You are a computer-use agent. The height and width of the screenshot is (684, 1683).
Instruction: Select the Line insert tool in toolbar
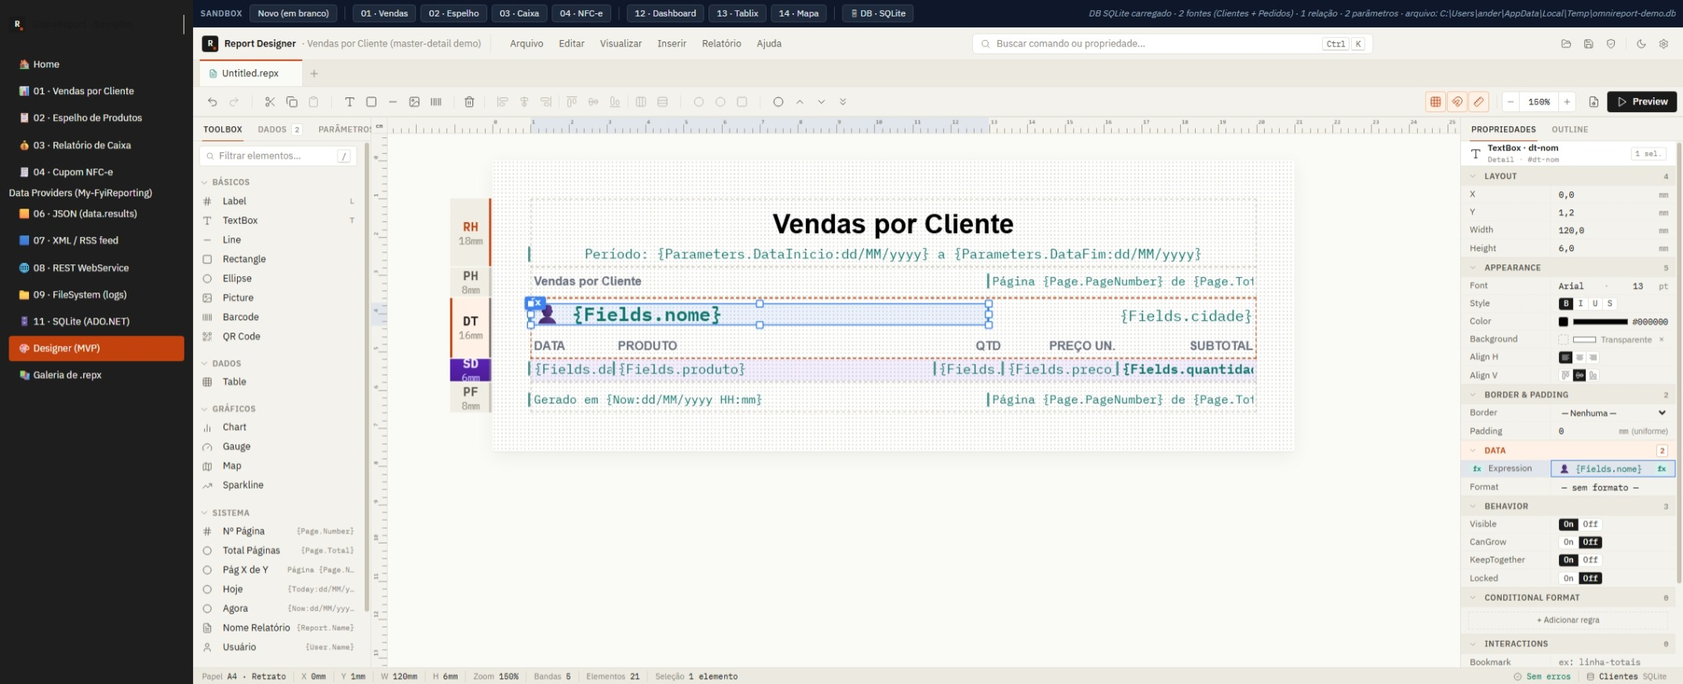pos(393,102)
